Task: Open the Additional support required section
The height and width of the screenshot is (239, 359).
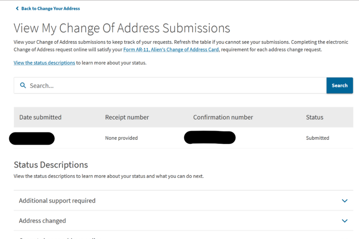Action: (57, 201)
